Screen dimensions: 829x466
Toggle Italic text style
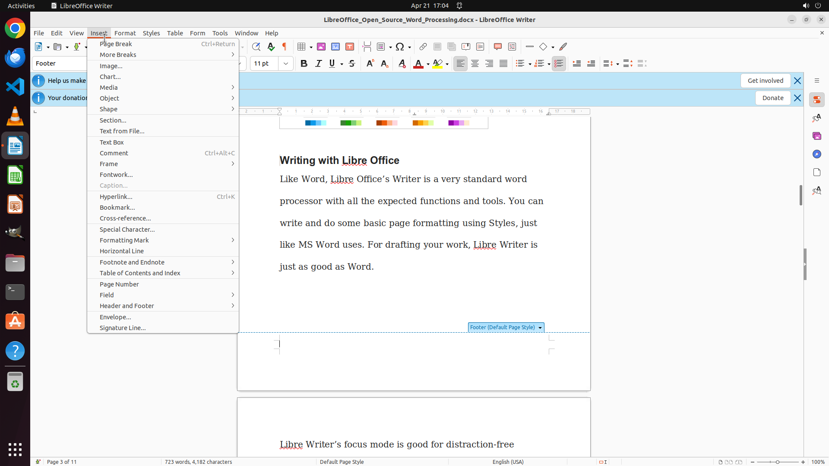click(318, 63)
